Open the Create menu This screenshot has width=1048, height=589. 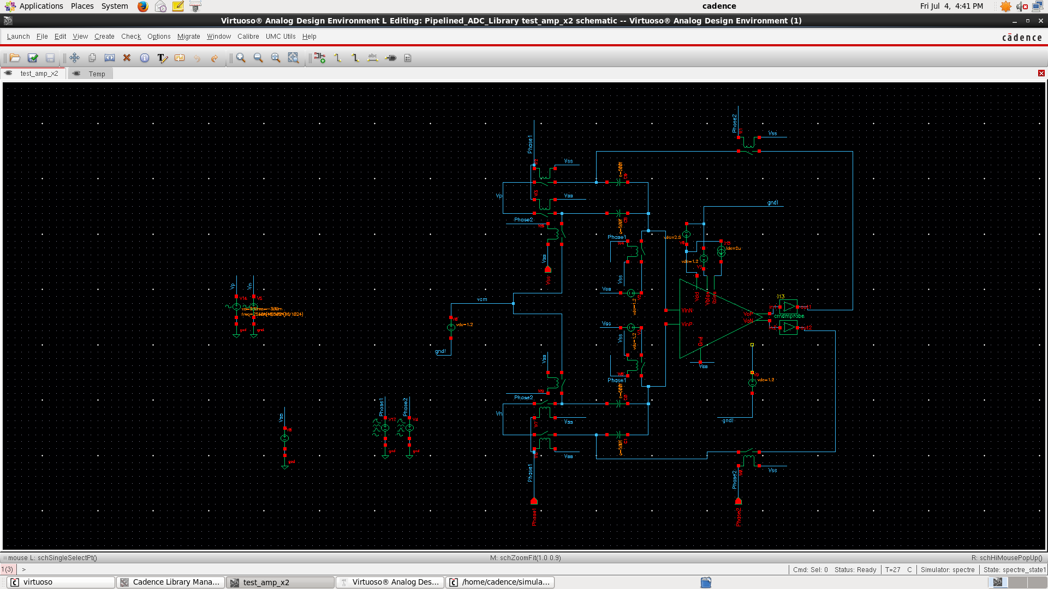coord(104,37)
